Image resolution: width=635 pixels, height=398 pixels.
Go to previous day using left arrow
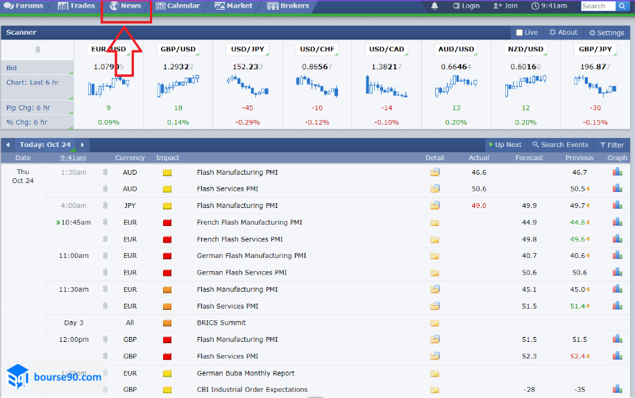pos(8,145)
